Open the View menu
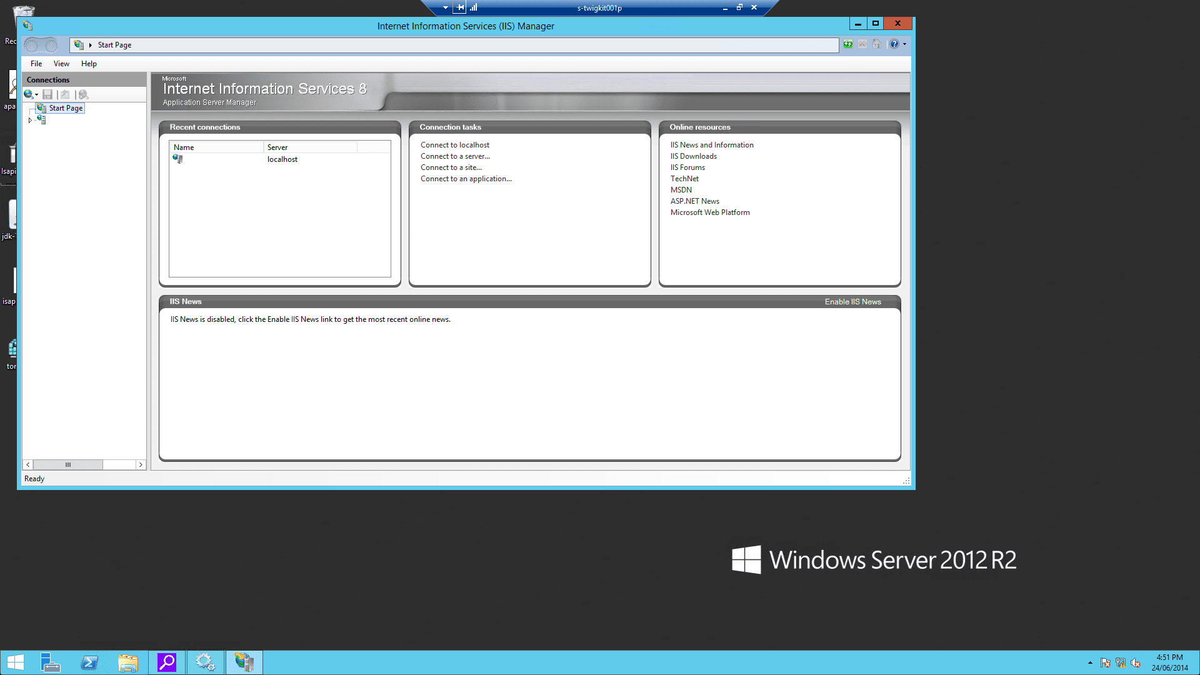This screenshot has width=1200, height=675. (x=61, y=64)
